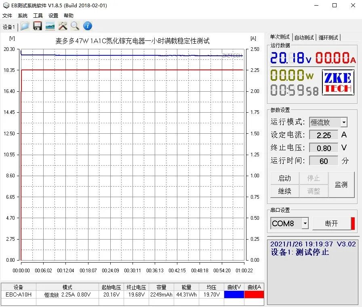Click the 44.31Wh energy cell
Screen dimensions: 362x307
187,294
